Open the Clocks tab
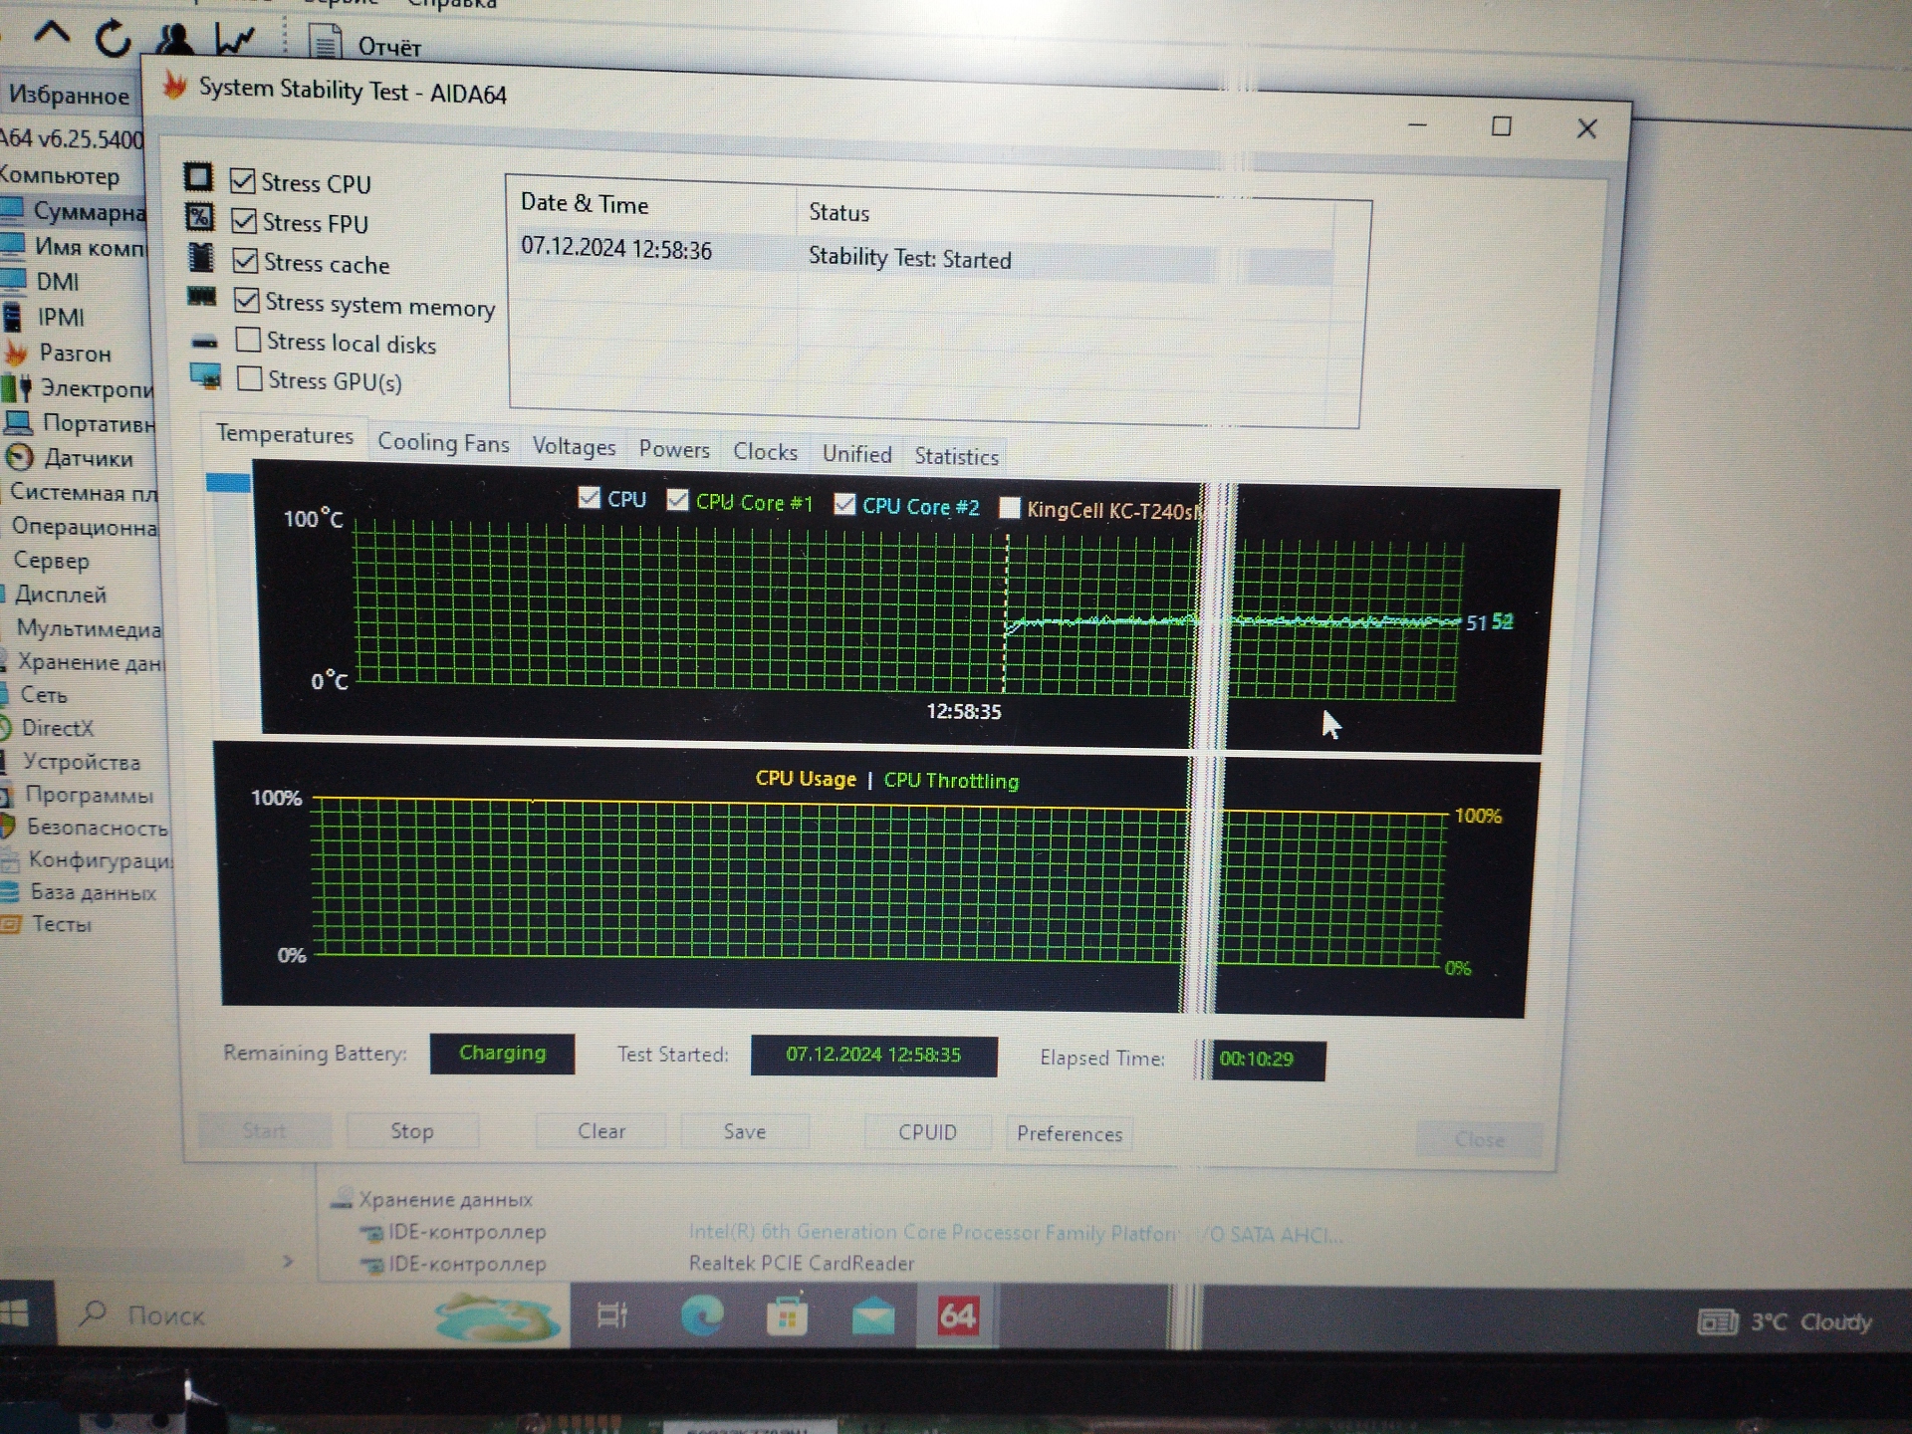 point(765,452)
